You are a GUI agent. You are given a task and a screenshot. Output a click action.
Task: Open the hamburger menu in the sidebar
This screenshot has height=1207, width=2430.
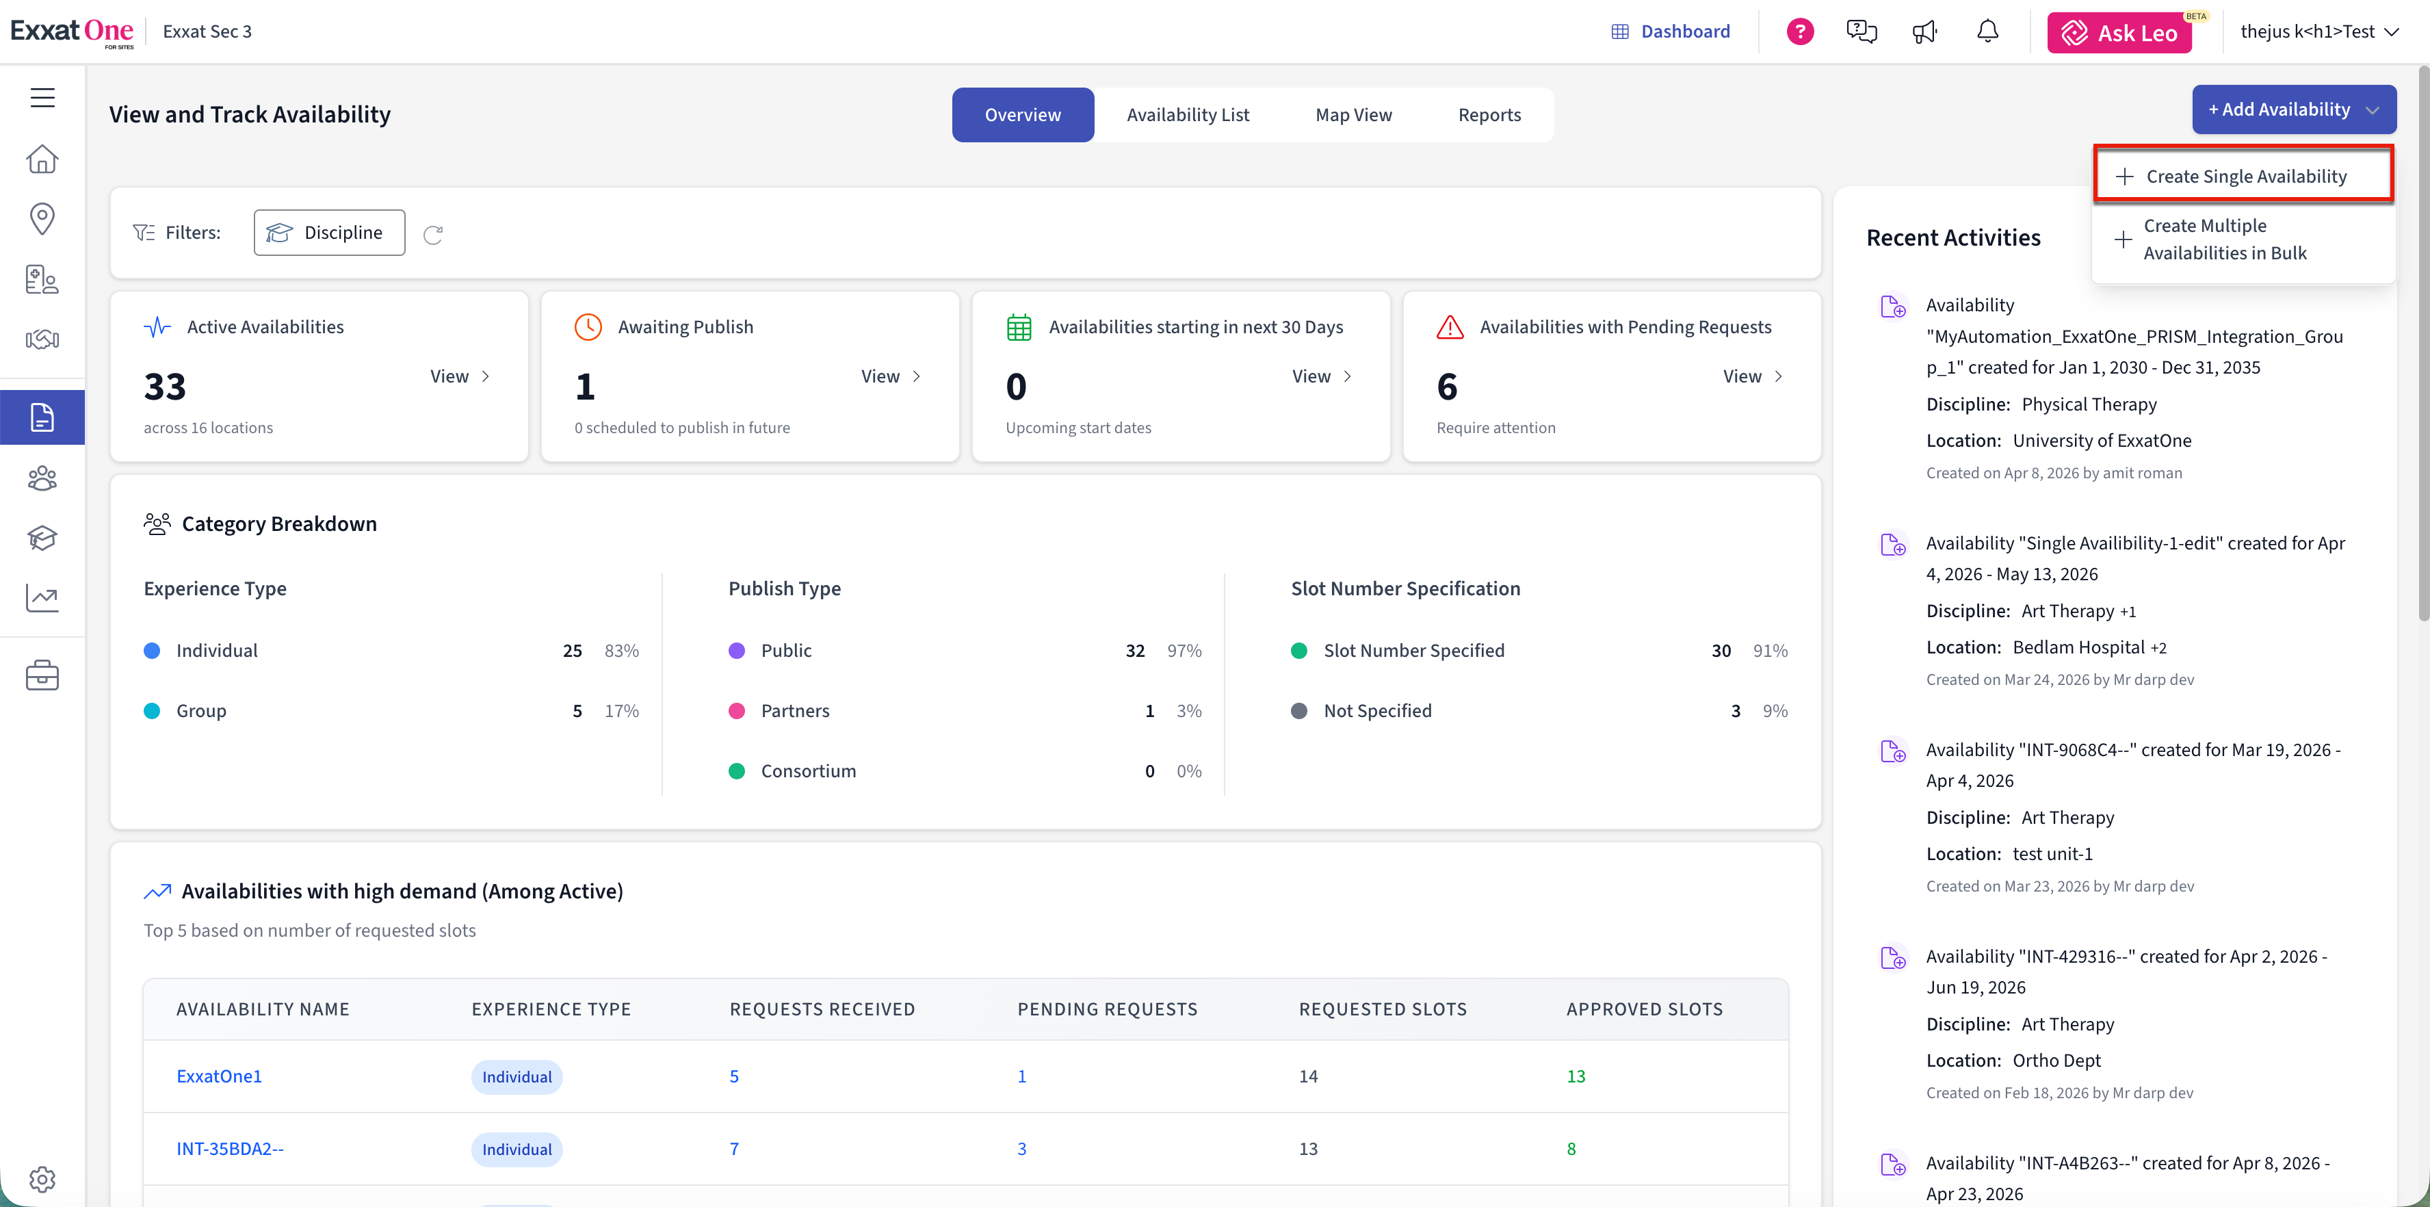point(42,98)
